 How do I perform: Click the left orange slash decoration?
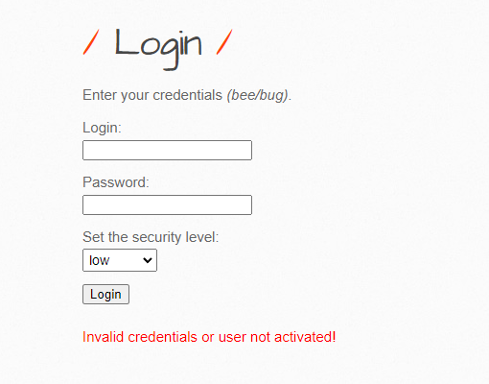tap(91, 42)
